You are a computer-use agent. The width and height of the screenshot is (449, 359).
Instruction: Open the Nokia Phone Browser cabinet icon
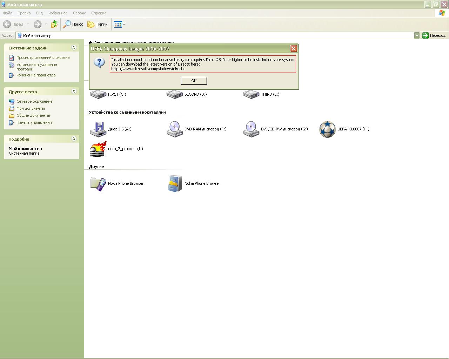175,183
